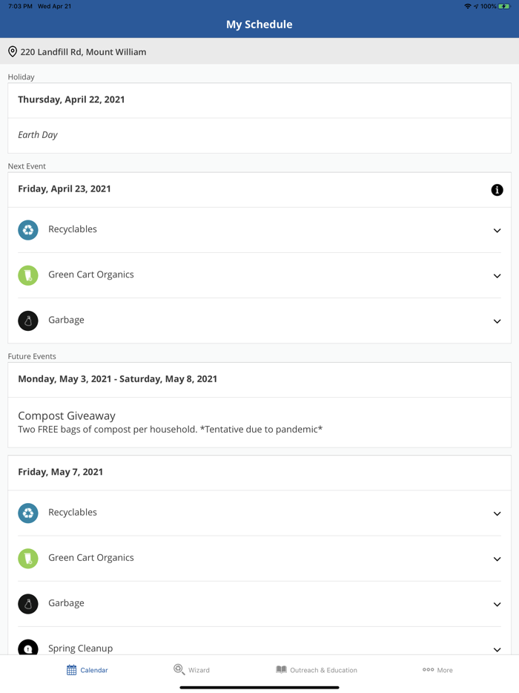Tap the location pin icon by the address
The image size is (519, 693).
13,52
